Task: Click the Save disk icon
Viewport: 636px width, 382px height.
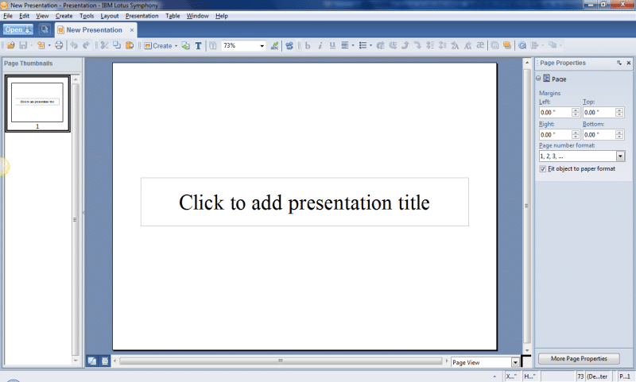Action: (x=23, y=46)
